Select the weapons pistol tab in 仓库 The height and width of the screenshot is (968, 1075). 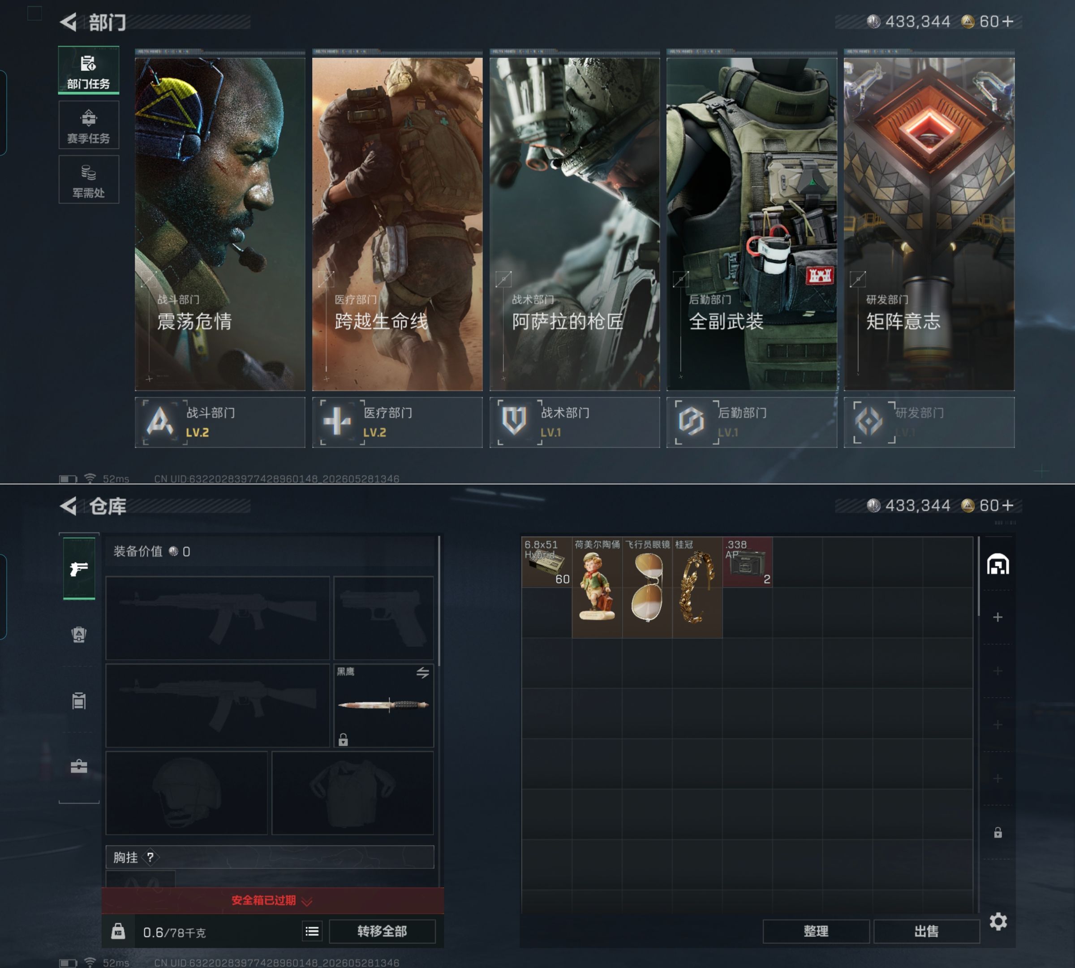pos(79,569)
